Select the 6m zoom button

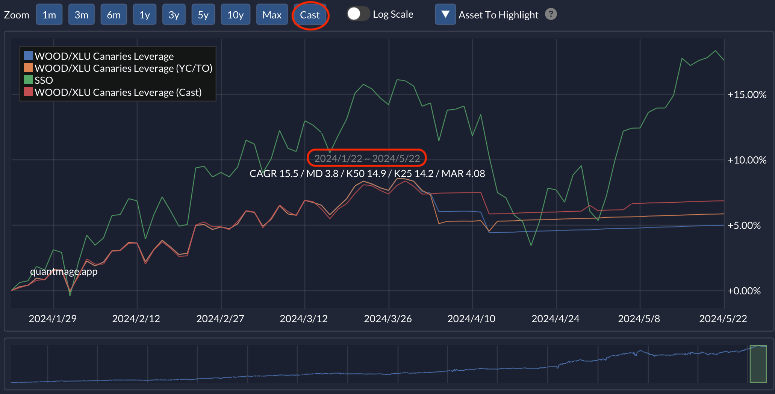[114, 15]
